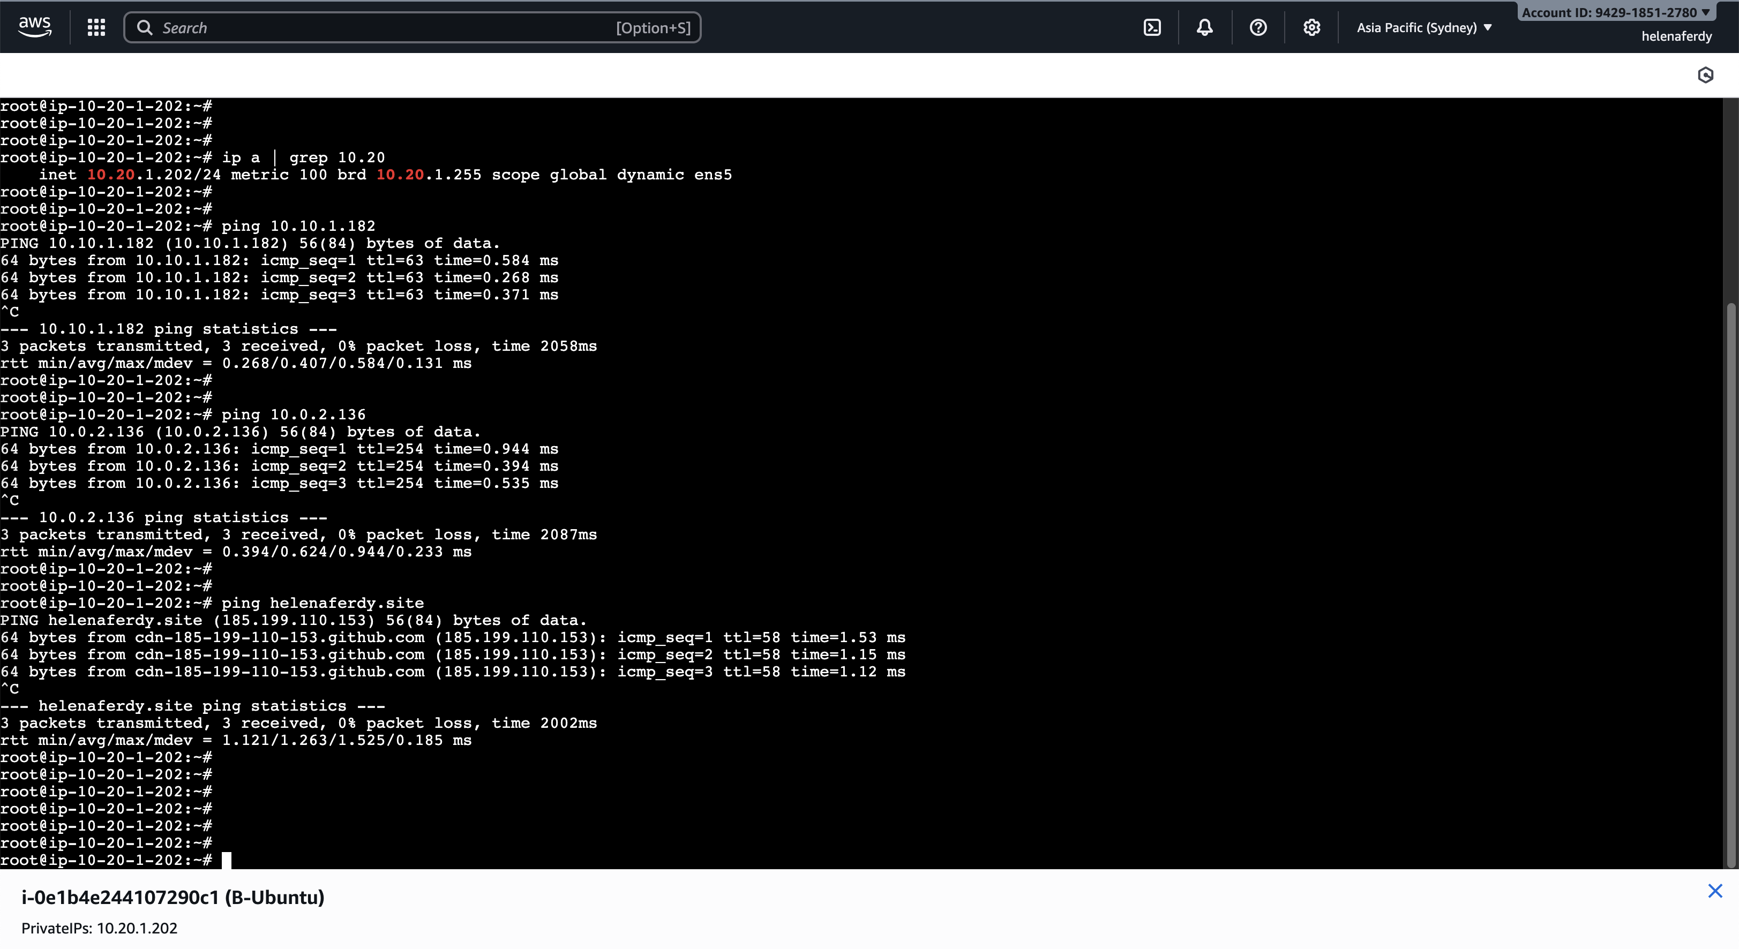The height and width of the screenshot is (949, 1739).
Task: Open the Services grid menu
Action: [96, 27]
